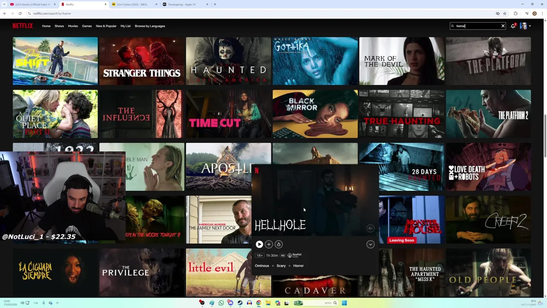Open the Movies menu item
The height and width of the screenshot is (308, 547).
(73, 26)
